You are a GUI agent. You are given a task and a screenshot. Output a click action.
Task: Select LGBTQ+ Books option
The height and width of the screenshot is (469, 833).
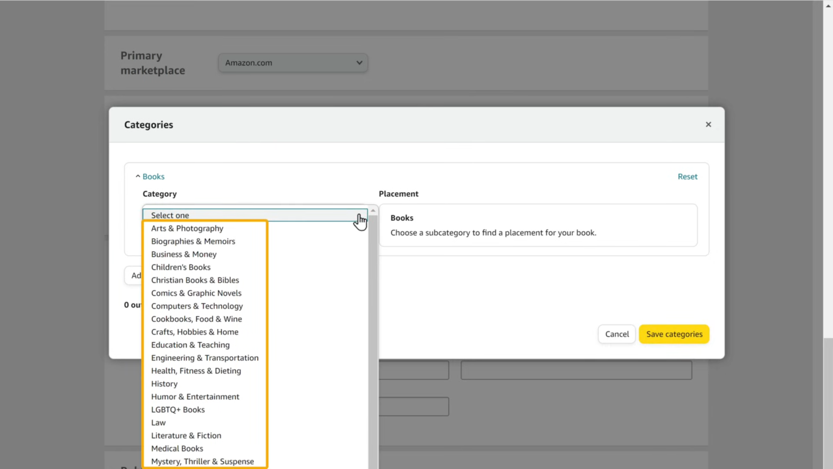(255, 410)
